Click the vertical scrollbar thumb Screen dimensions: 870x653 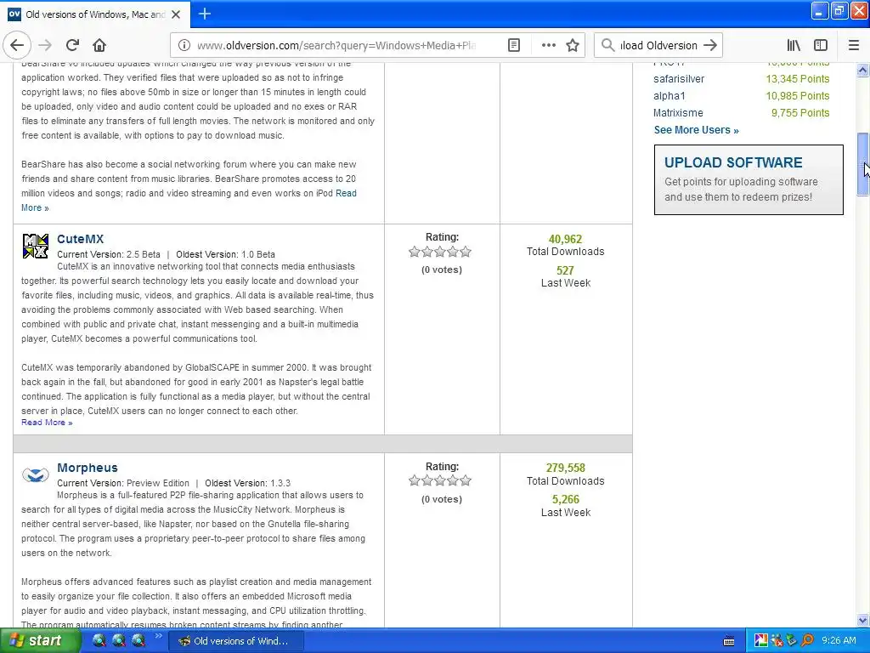(862, 164)
